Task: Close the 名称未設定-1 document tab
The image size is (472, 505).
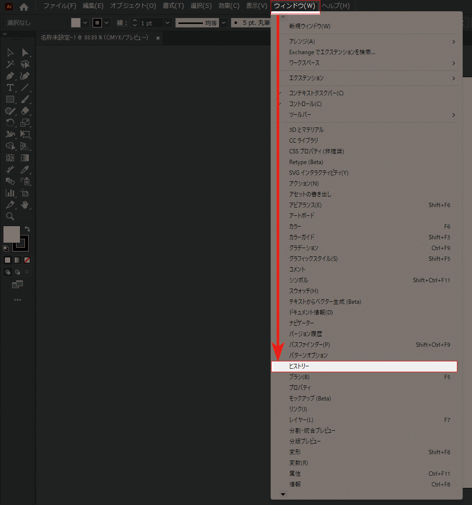Action: point(157,38)
